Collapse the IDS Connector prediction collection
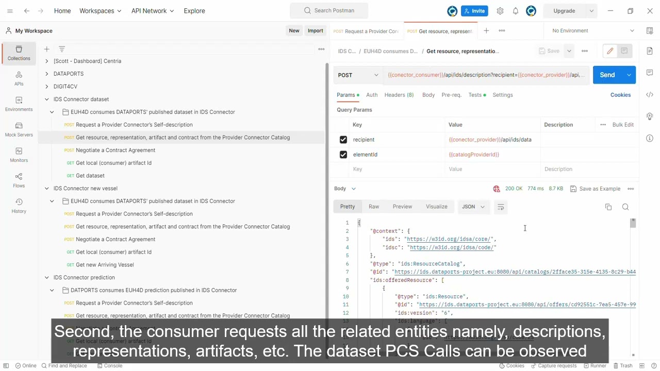 (x=46, y=278)
